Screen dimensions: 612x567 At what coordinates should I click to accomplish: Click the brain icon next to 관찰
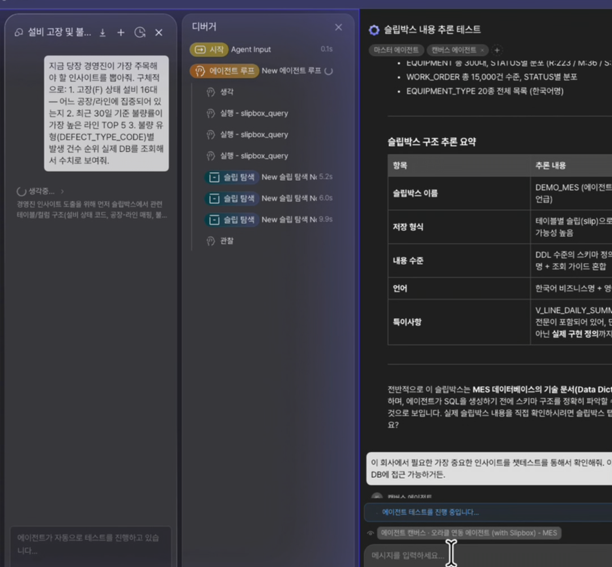pyautogui.click(x=211, y=242)
